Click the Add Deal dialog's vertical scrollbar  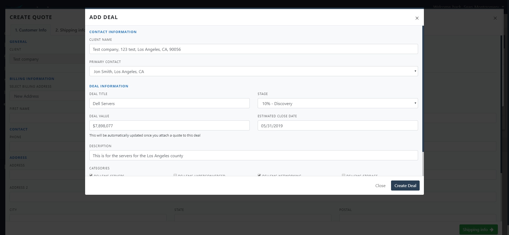423,89
